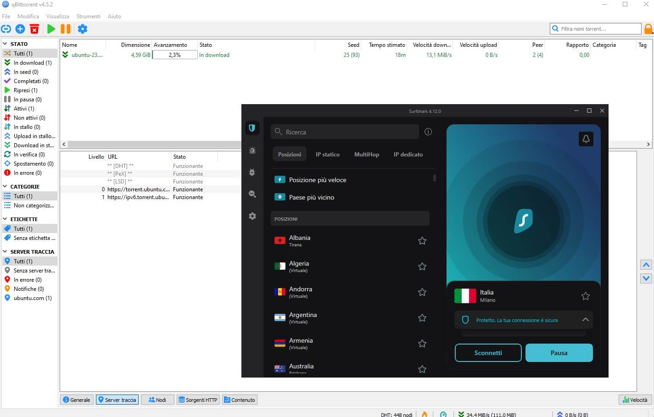Click the flame icon in qBittorrent status bar
Image resolution: width=654 pixels, height=417 pixels.
[425, 414]
